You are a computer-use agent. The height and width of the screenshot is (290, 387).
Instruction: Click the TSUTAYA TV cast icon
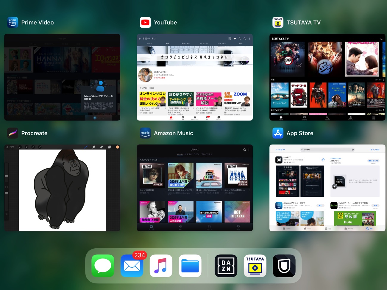click(x=382, y=39)
